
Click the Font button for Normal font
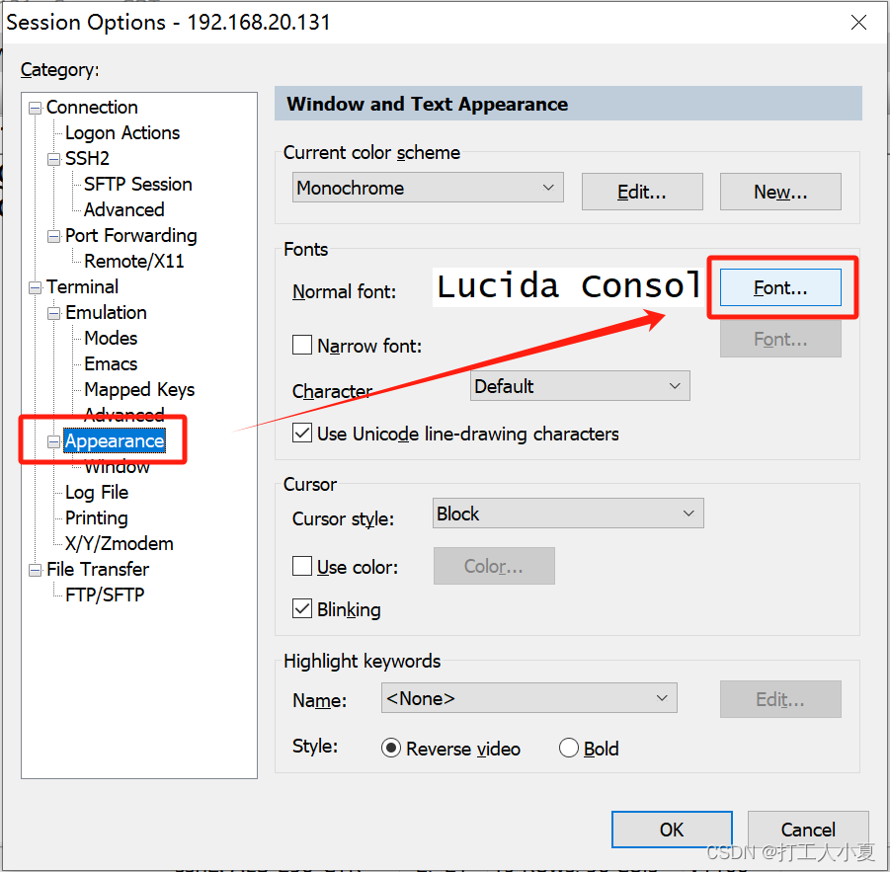pos(780,286)
